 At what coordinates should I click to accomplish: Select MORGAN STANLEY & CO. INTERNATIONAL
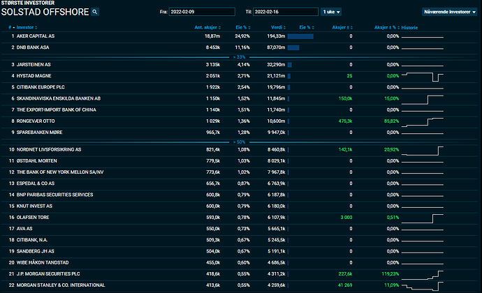click(x=61, y=285)
